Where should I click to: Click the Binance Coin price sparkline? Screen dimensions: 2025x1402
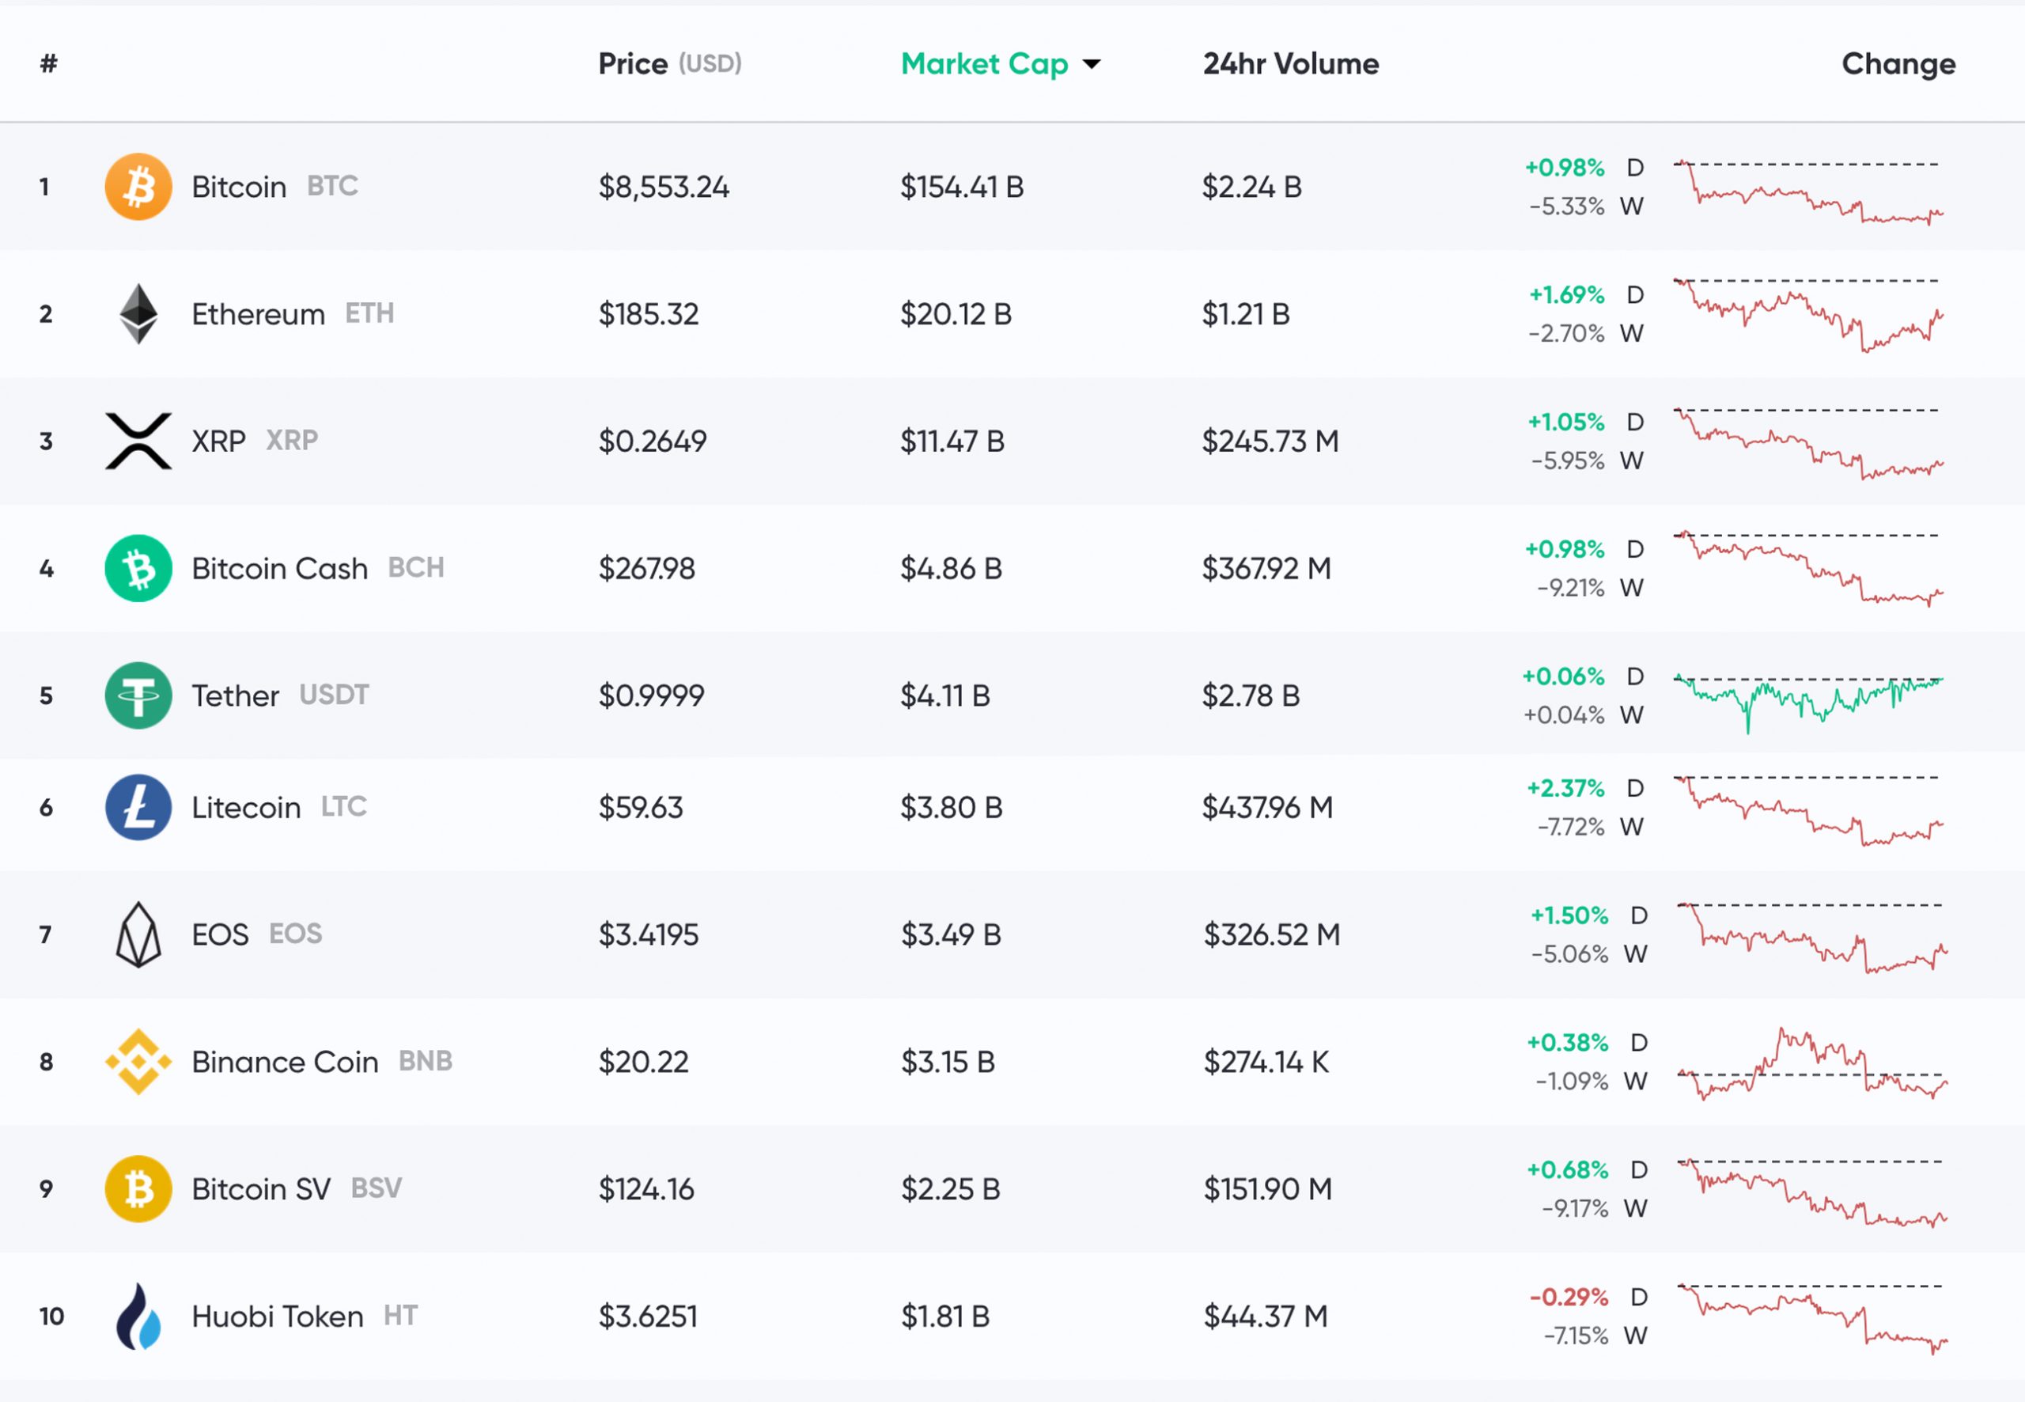1811,1064
